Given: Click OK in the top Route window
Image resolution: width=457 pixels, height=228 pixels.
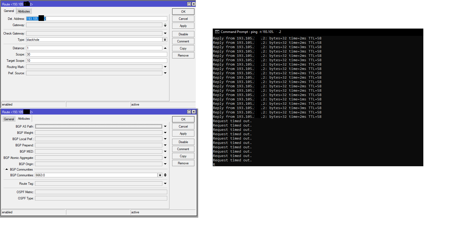Looking at the screenshot, I should click(183, 12).
